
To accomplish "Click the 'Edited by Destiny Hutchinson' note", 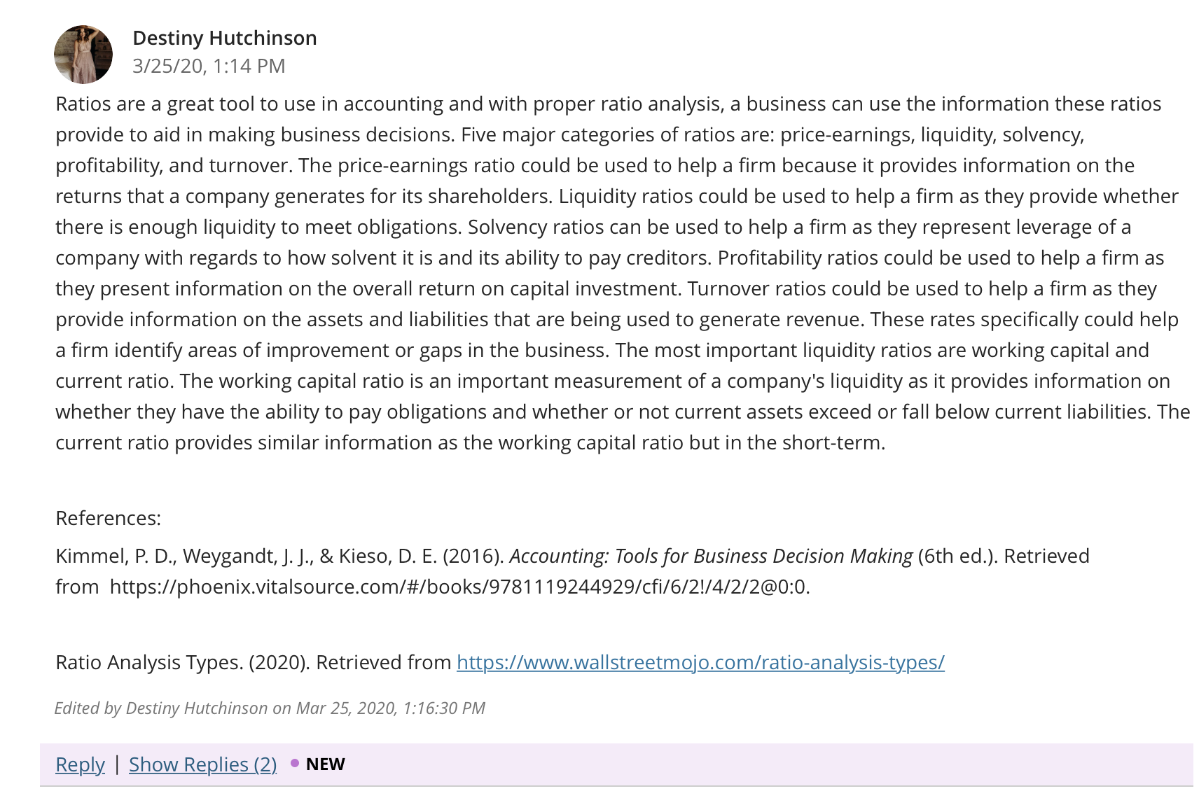I will coord(270,708).
